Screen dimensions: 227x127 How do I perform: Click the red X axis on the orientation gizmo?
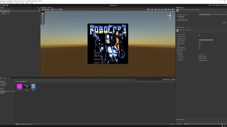172,16
